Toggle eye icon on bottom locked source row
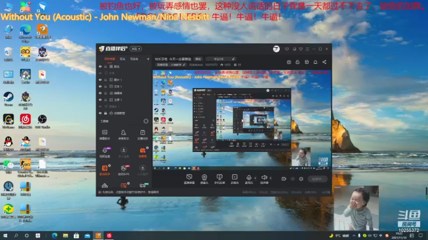428x240 pixels. 100,113
